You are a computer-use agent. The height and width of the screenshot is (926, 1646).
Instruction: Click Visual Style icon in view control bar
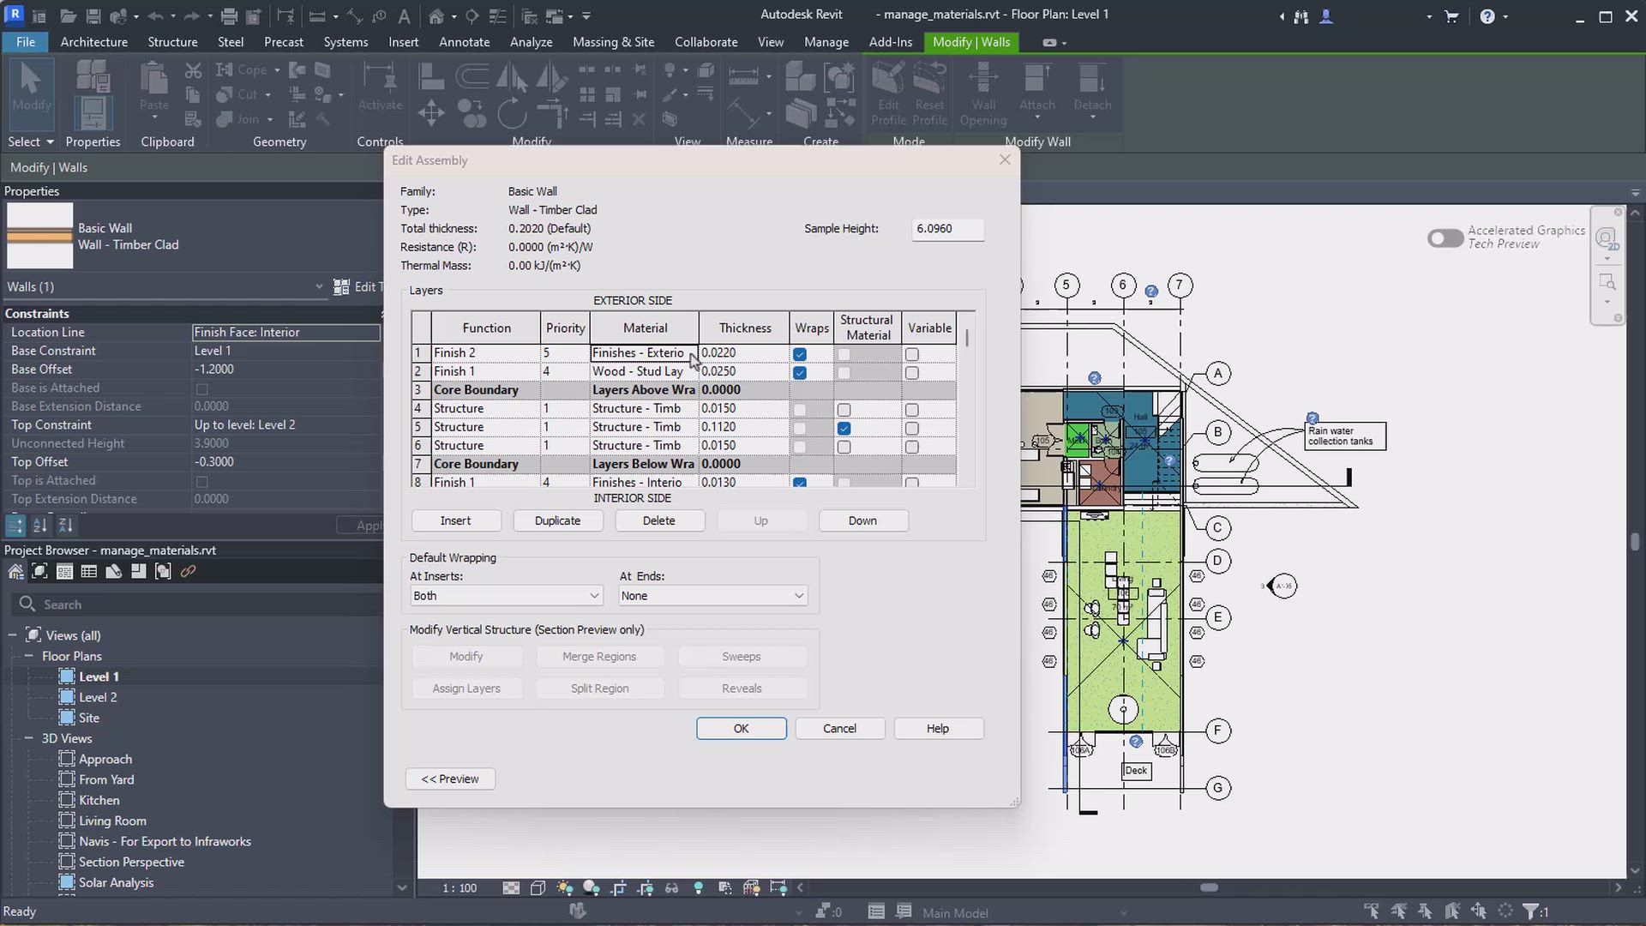(x=538, y=888)
